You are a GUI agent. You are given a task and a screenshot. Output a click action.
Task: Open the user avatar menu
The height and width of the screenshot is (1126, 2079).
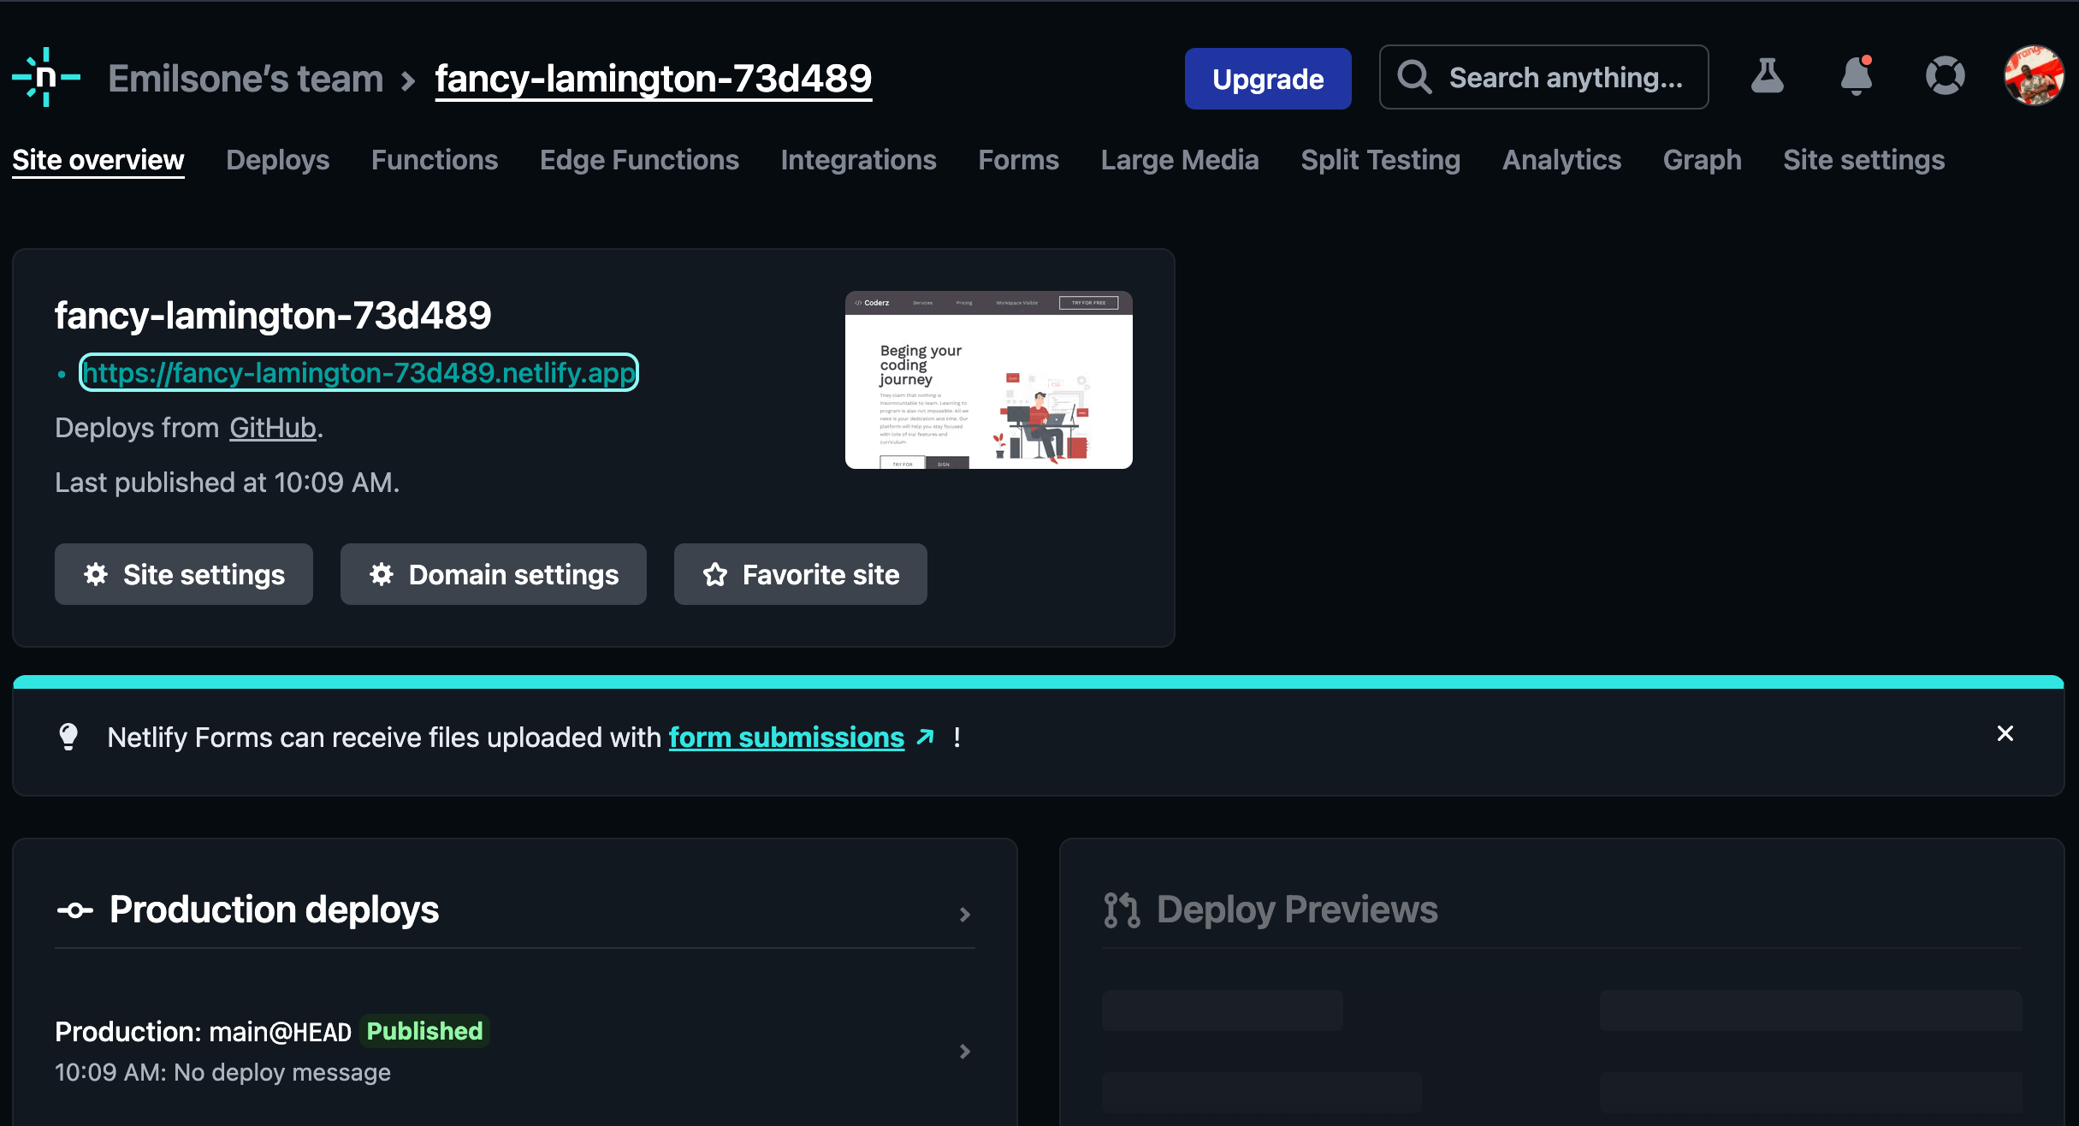[x=2034, y=77]
